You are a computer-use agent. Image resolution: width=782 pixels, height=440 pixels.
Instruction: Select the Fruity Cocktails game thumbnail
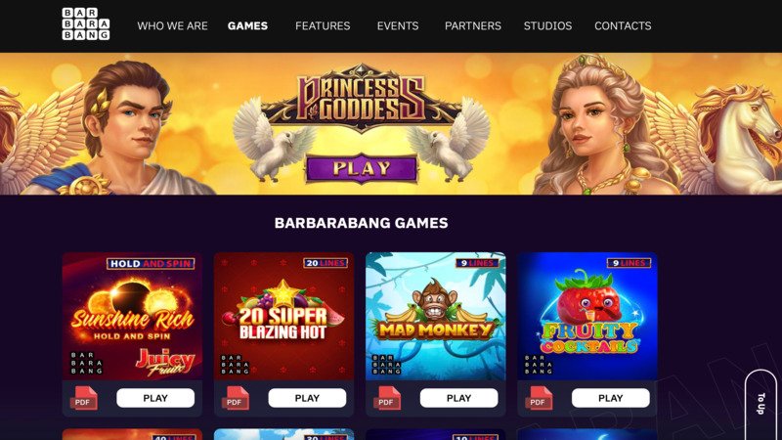(587, 316)
